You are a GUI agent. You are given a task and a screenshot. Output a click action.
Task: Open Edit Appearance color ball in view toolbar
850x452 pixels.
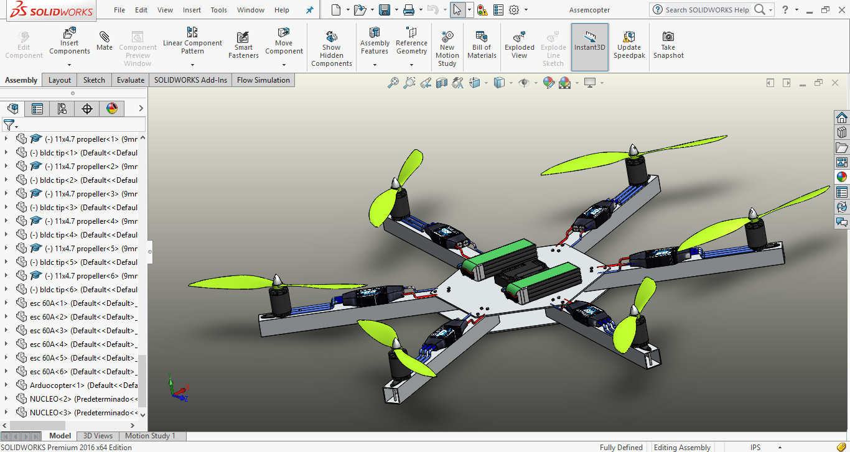pos(549,83)
